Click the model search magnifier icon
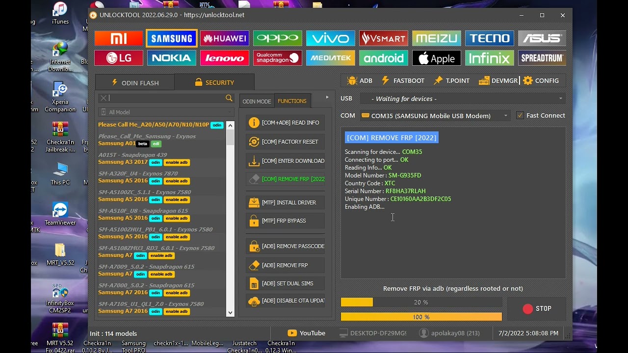The height and width of the screenshot is (353, 628). tap(229, 98)
